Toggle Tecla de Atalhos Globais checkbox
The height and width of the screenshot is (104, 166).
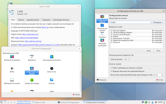click(x=112, y=32)
